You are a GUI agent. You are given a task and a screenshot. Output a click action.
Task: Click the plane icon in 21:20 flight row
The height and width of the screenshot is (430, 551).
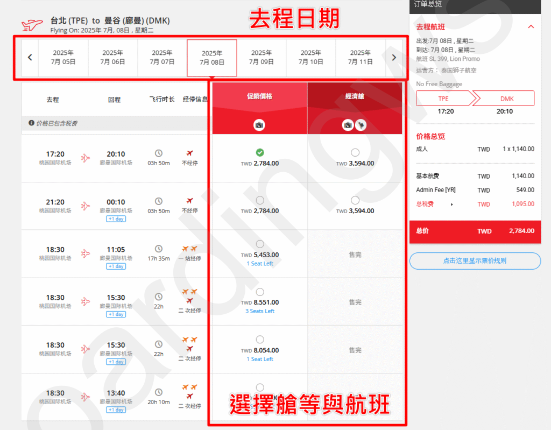[86, 206]
